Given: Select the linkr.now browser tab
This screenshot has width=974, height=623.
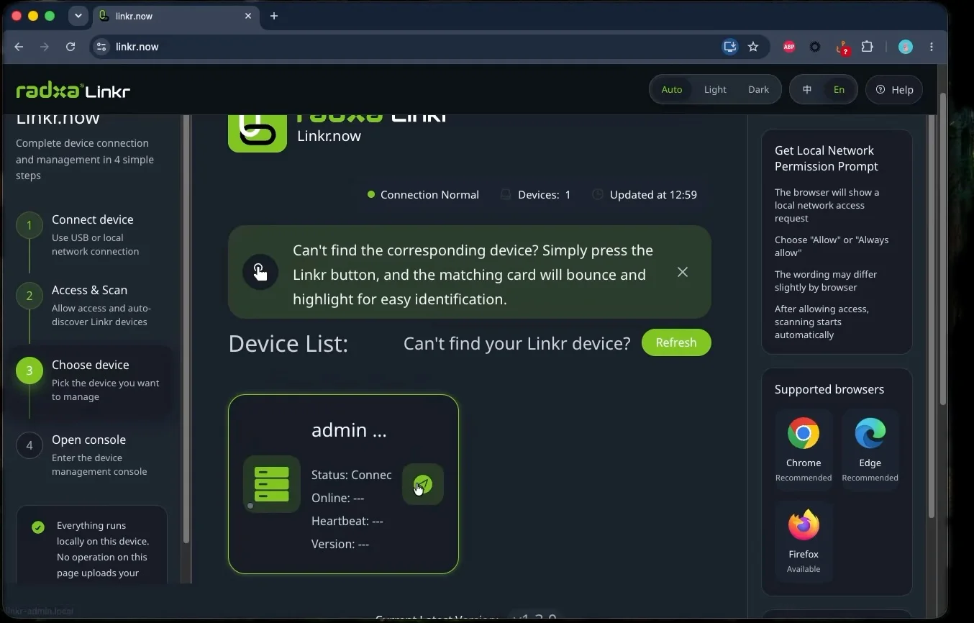Looking at the screenshot, I should coord(176,16).
